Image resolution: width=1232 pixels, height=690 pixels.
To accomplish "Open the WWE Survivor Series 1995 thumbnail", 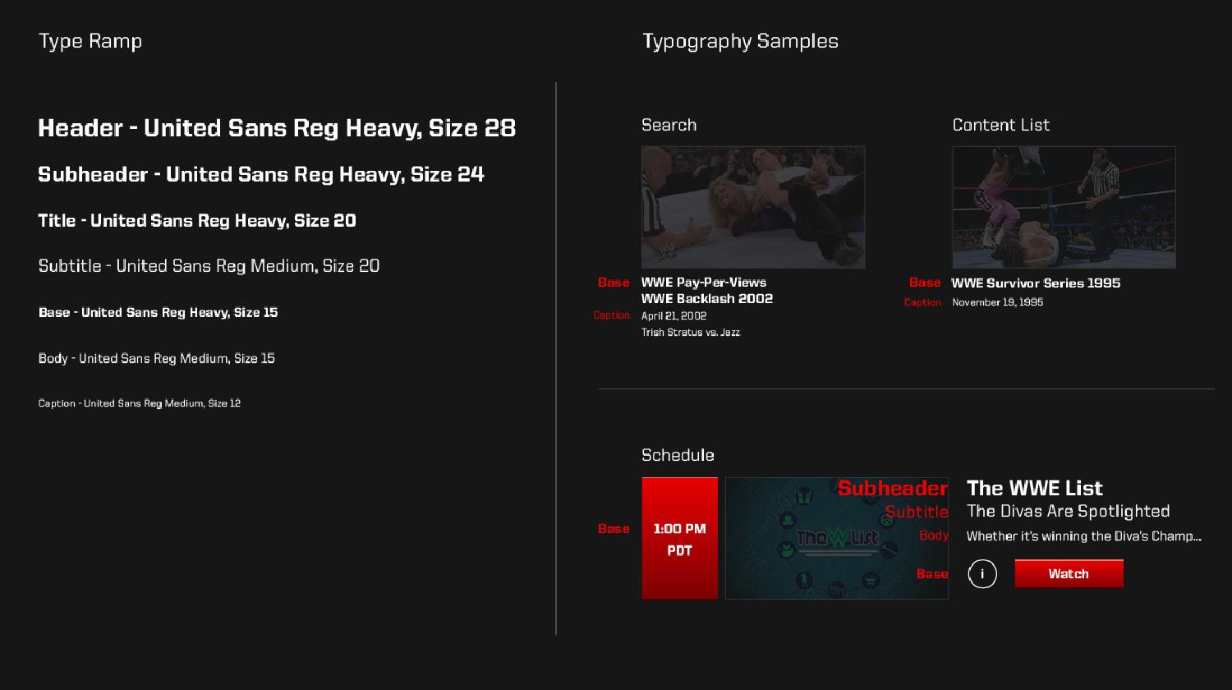I will coord(1064,207).
